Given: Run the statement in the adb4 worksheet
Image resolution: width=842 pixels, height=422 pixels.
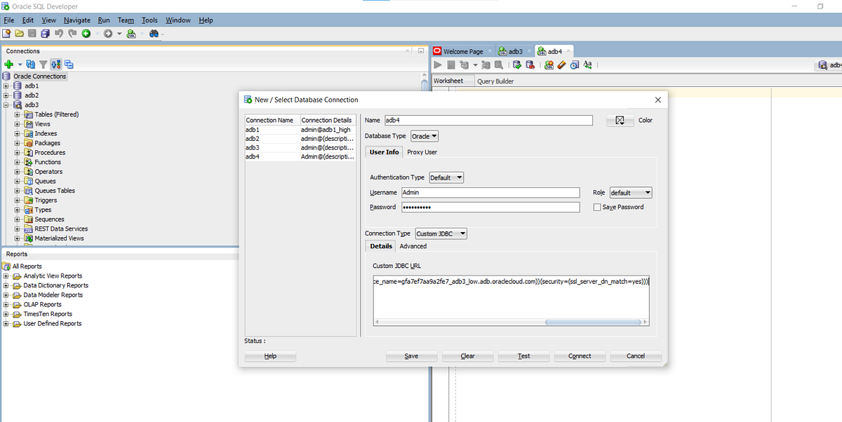Looking at the screenshot, I should click(437, 64).
